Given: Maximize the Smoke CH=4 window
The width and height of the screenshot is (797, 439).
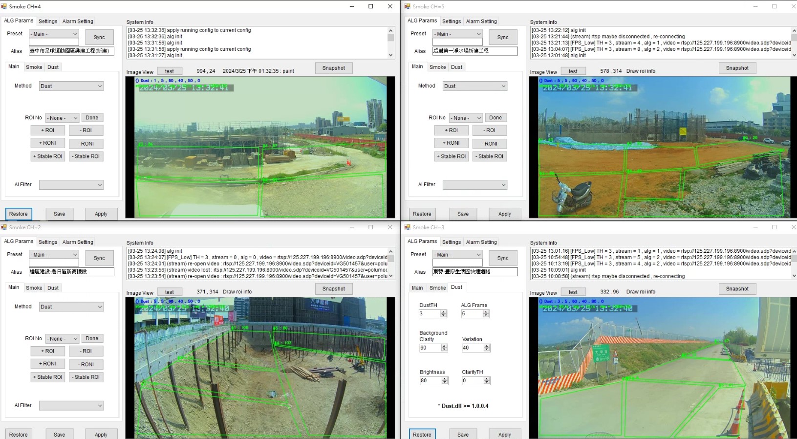Looking at the screenshot, I should [x=370, y=6].
